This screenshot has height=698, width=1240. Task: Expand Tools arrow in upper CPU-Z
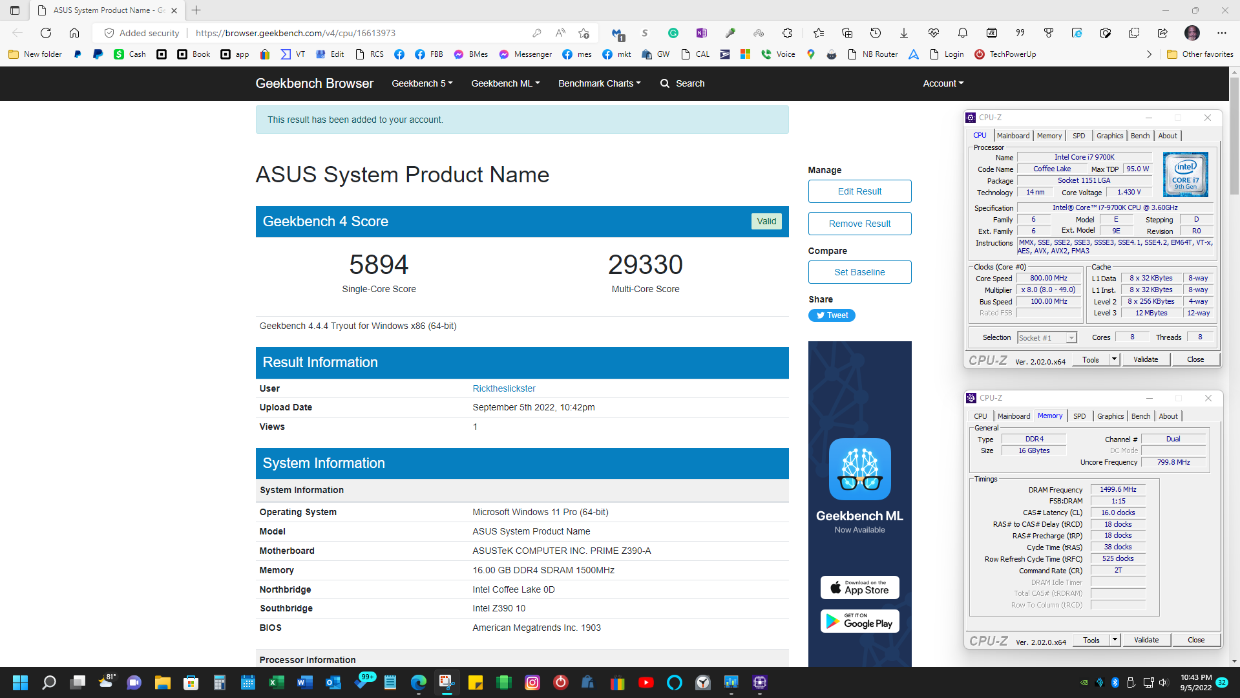[1114, 360]
